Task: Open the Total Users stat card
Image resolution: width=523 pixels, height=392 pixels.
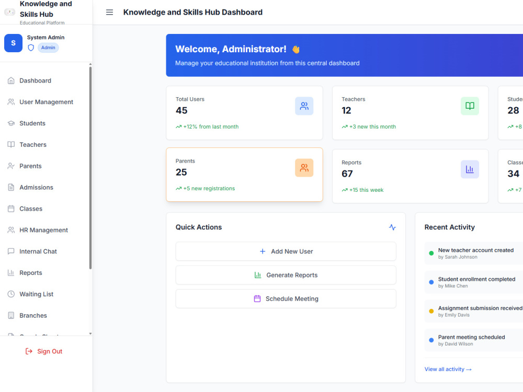Action: coord(244,113)
